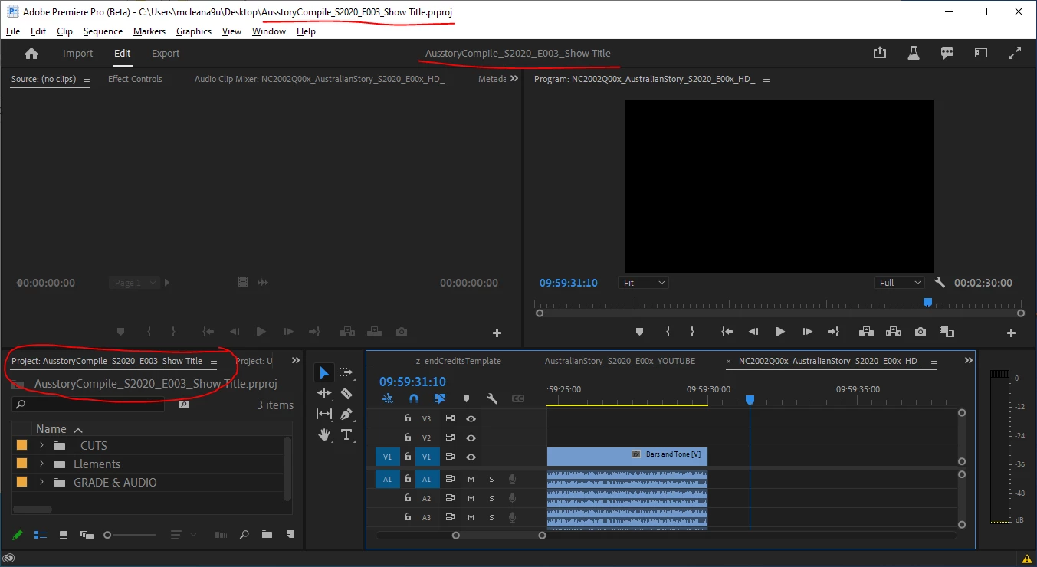Toggle full screen video arrows icon
The height and width of the screenshot is (567, 1037).
click(1015, 53)
